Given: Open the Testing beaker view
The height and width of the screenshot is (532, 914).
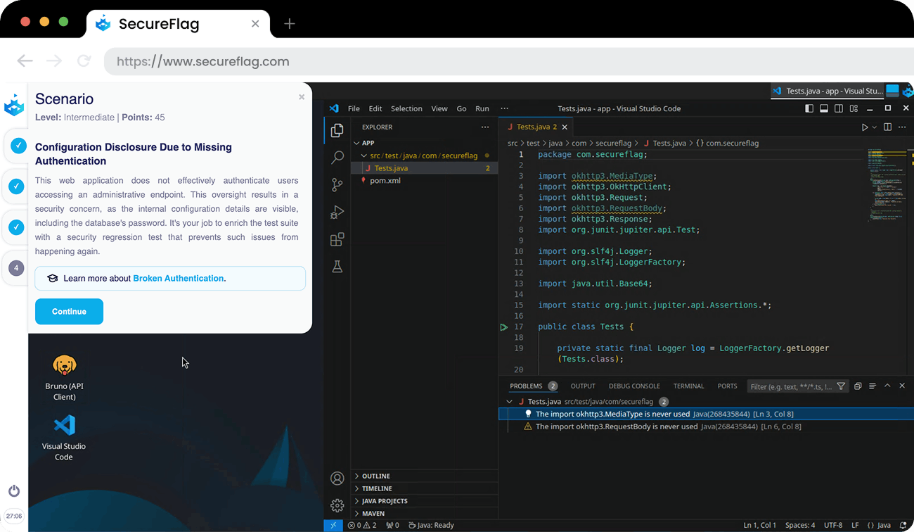Looking at the screenshot, I should [337, 266].
